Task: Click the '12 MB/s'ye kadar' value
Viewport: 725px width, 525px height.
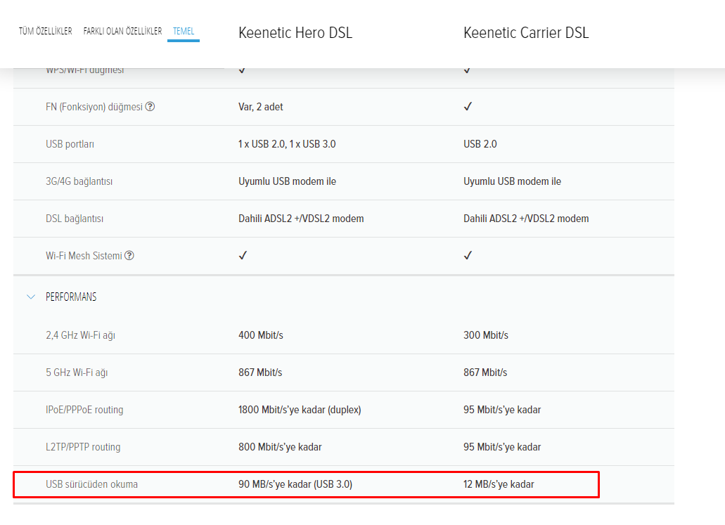Action: tap(499, 484)
